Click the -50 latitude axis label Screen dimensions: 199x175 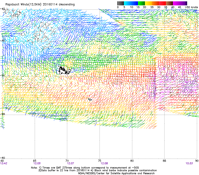pyautogui.click(x=2, y=75)
